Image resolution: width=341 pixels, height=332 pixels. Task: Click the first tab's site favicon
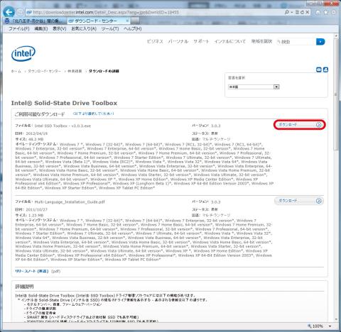click(x=8, y=21)
